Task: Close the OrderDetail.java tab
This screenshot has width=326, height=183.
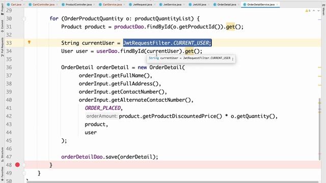Action: tap(239, 5)
